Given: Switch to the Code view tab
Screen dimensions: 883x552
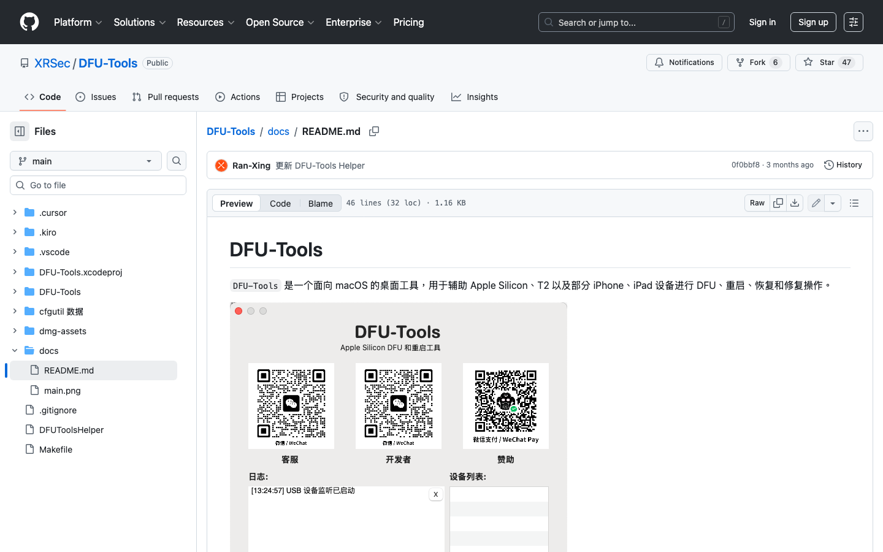Looking at the screenshot, I should pos(280,204).
